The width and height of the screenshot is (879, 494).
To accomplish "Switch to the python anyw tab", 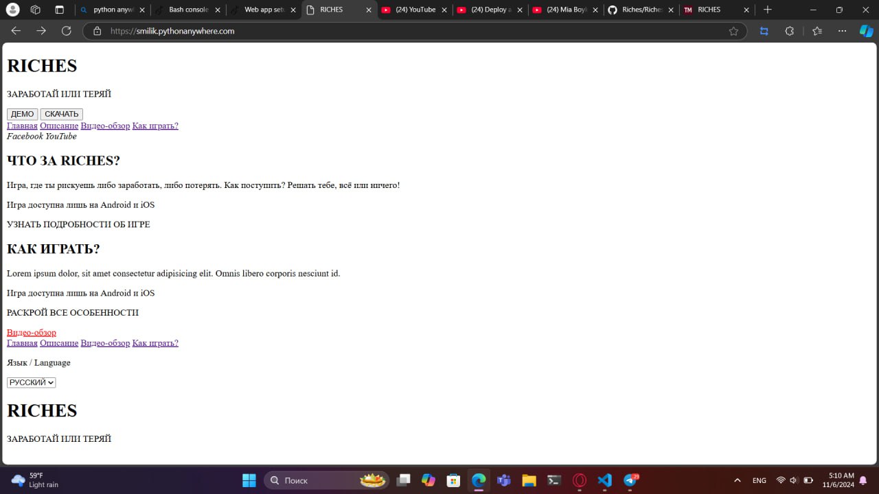I will tap(113, 10).
